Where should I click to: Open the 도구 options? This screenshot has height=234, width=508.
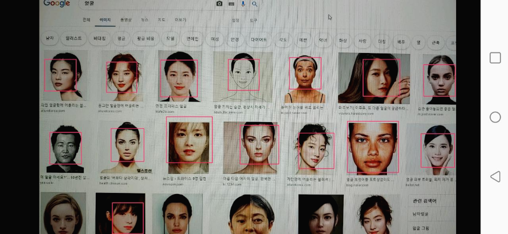(x=253, y=21)
